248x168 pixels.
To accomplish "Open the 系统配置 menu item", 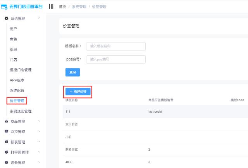I will click(17, 91).
